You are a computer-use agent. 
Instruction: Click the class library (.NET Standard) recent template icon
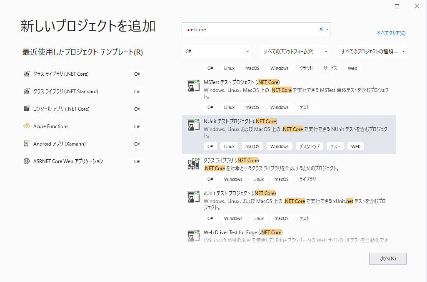26,91
